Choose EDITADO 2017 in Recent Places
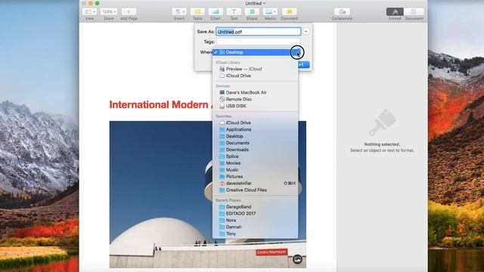This screenshot has height=272, width=484. tap(256, 213)
